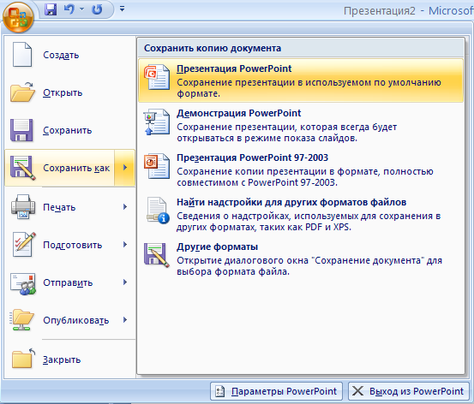Expand the Сохранить как submenu arrow

point(125,168)
